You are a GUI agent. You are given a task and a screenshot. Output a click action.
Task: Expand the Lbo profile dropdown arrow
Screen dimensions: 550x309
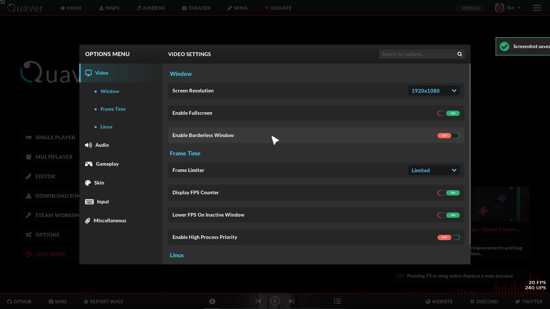click(x=519, y=8)
